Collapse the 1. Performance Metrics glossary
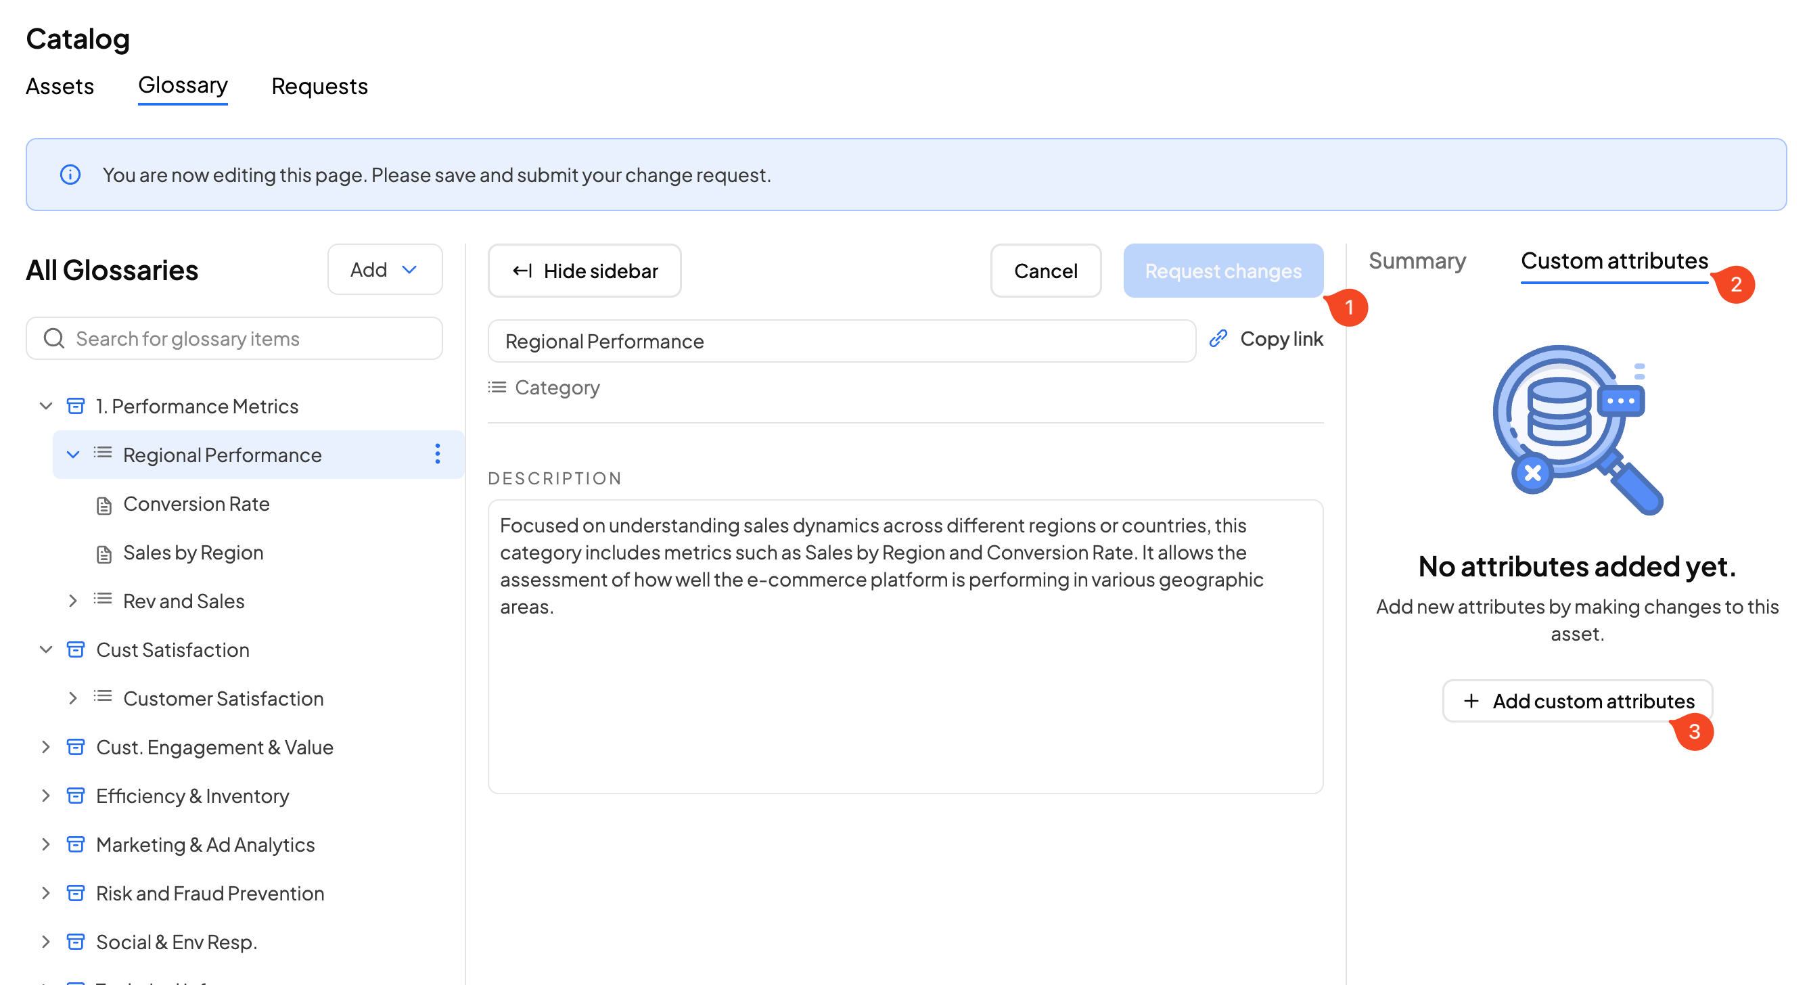The image size is (1809, 985). 45,406
